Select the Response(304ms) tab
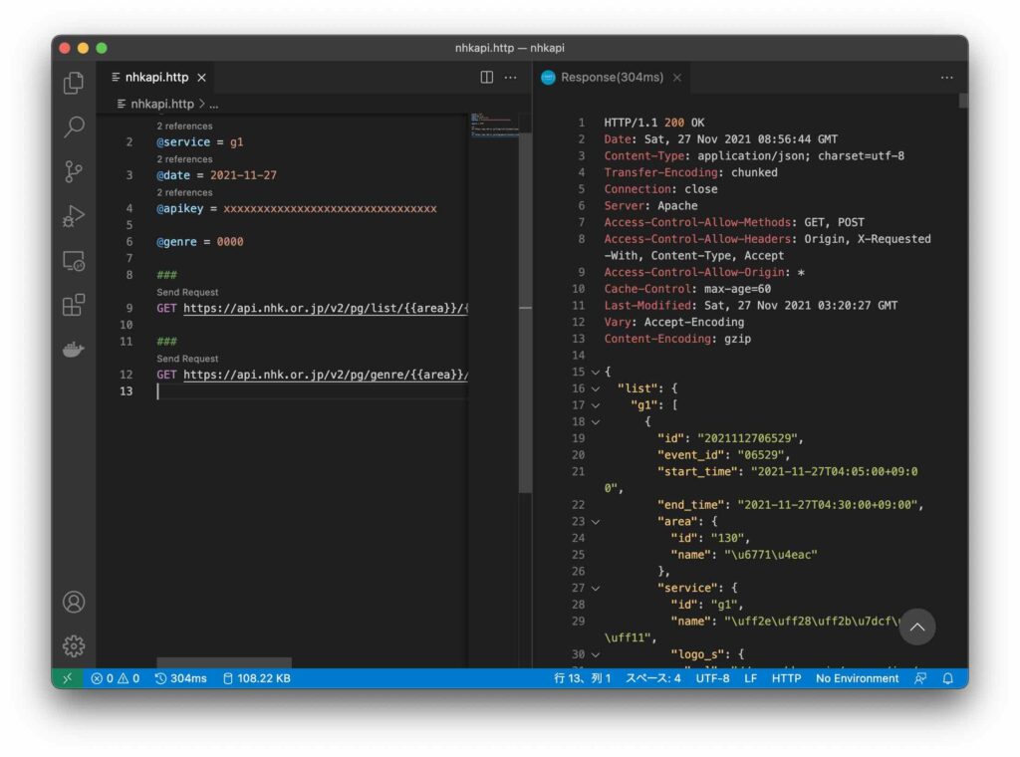The width and height of the screenshot is (1020, 757). coord(611,78)
